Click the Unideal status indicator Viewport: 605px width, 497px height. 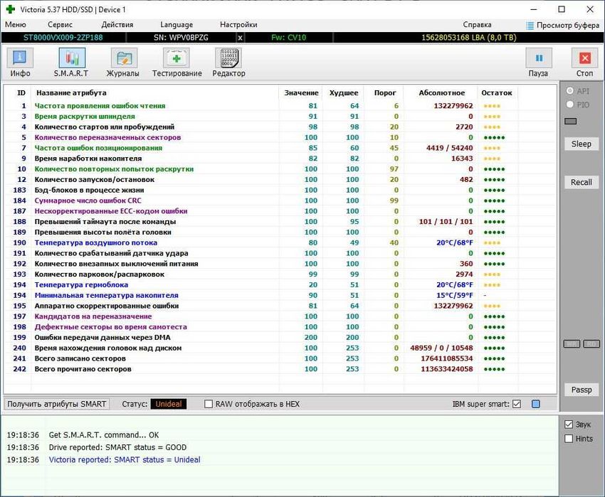pos(168,404)
